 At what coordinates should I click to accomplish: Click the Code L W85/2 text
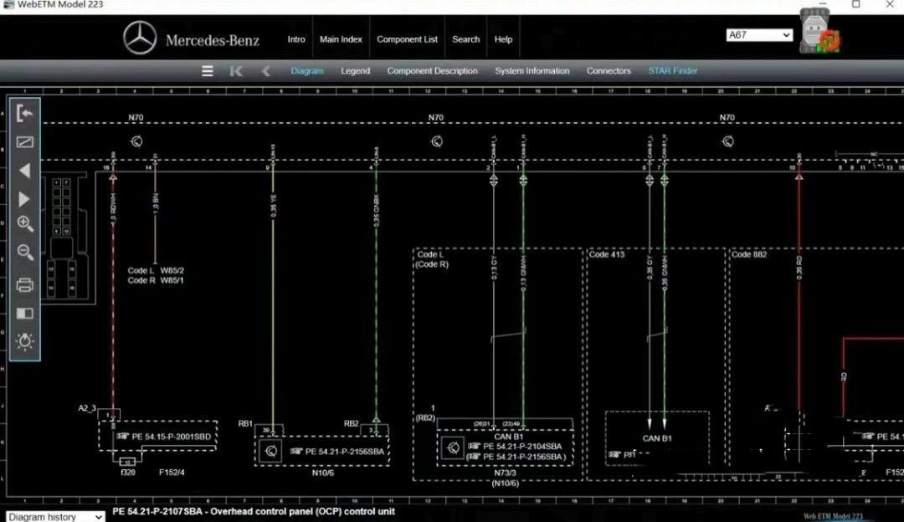tap(156, 270)
